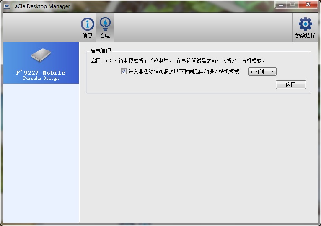
Task: Open the 5 分钟 timeout dropdown
Action: click(262, 72)
